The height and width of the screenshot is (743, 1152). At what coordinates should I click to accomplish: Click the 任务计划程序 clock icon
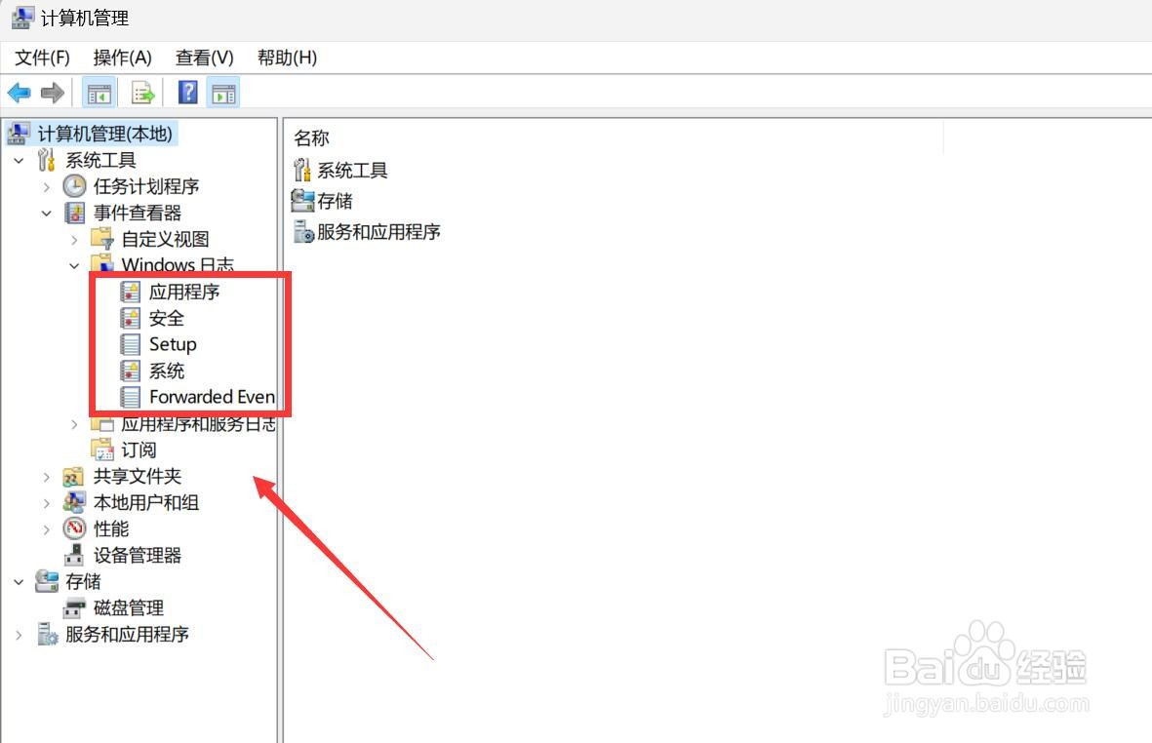tap(74, 186)
